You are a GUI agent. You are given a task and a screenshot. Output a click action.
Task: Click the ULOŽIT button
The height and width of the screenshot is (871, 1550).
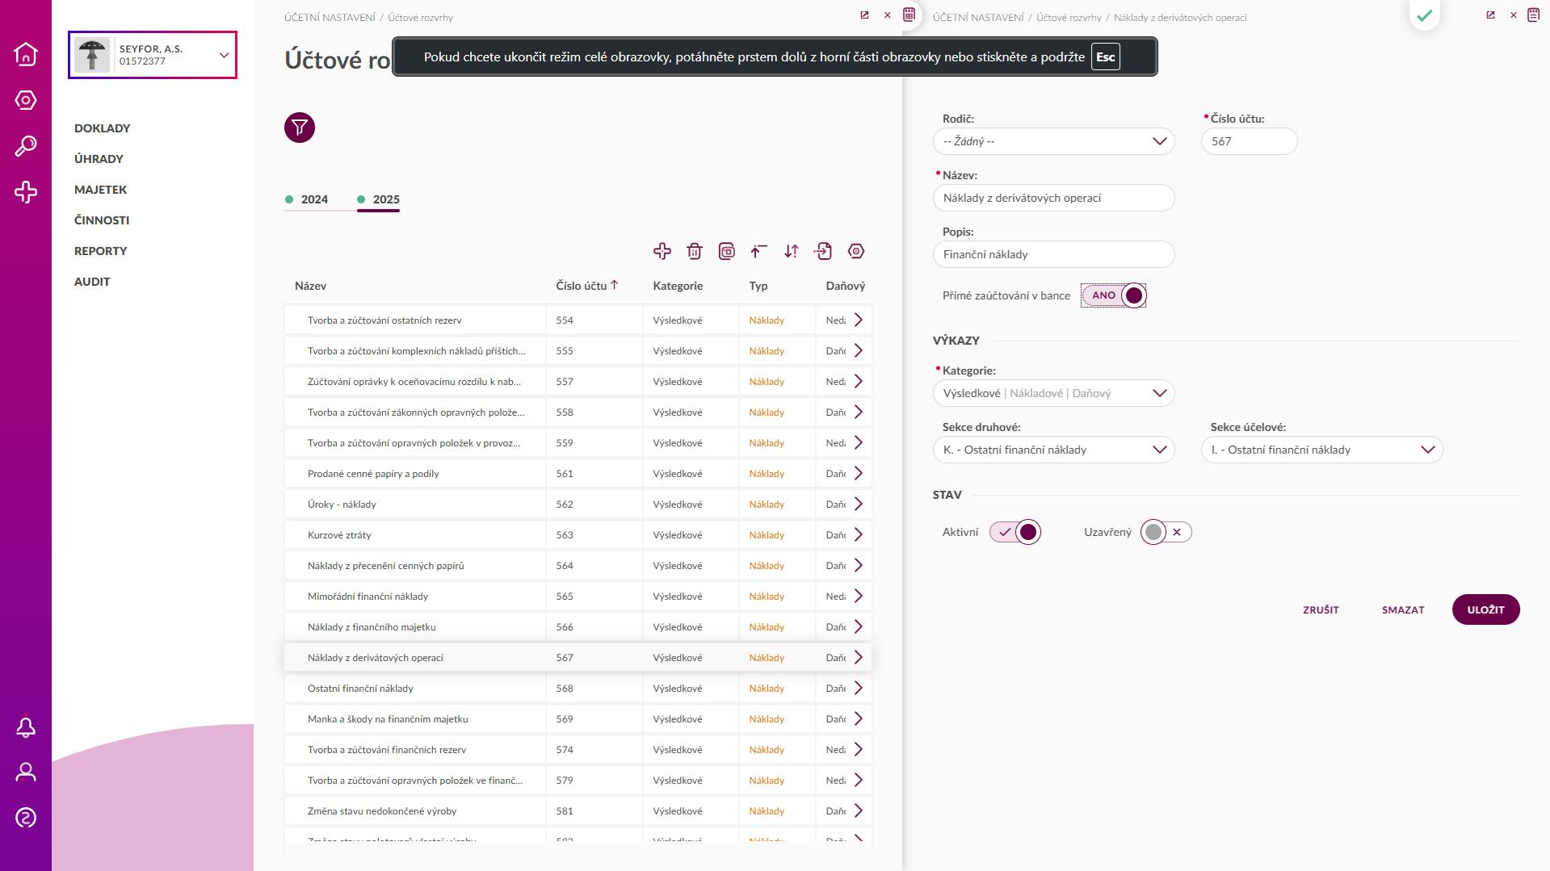[x=1485, y=609]
